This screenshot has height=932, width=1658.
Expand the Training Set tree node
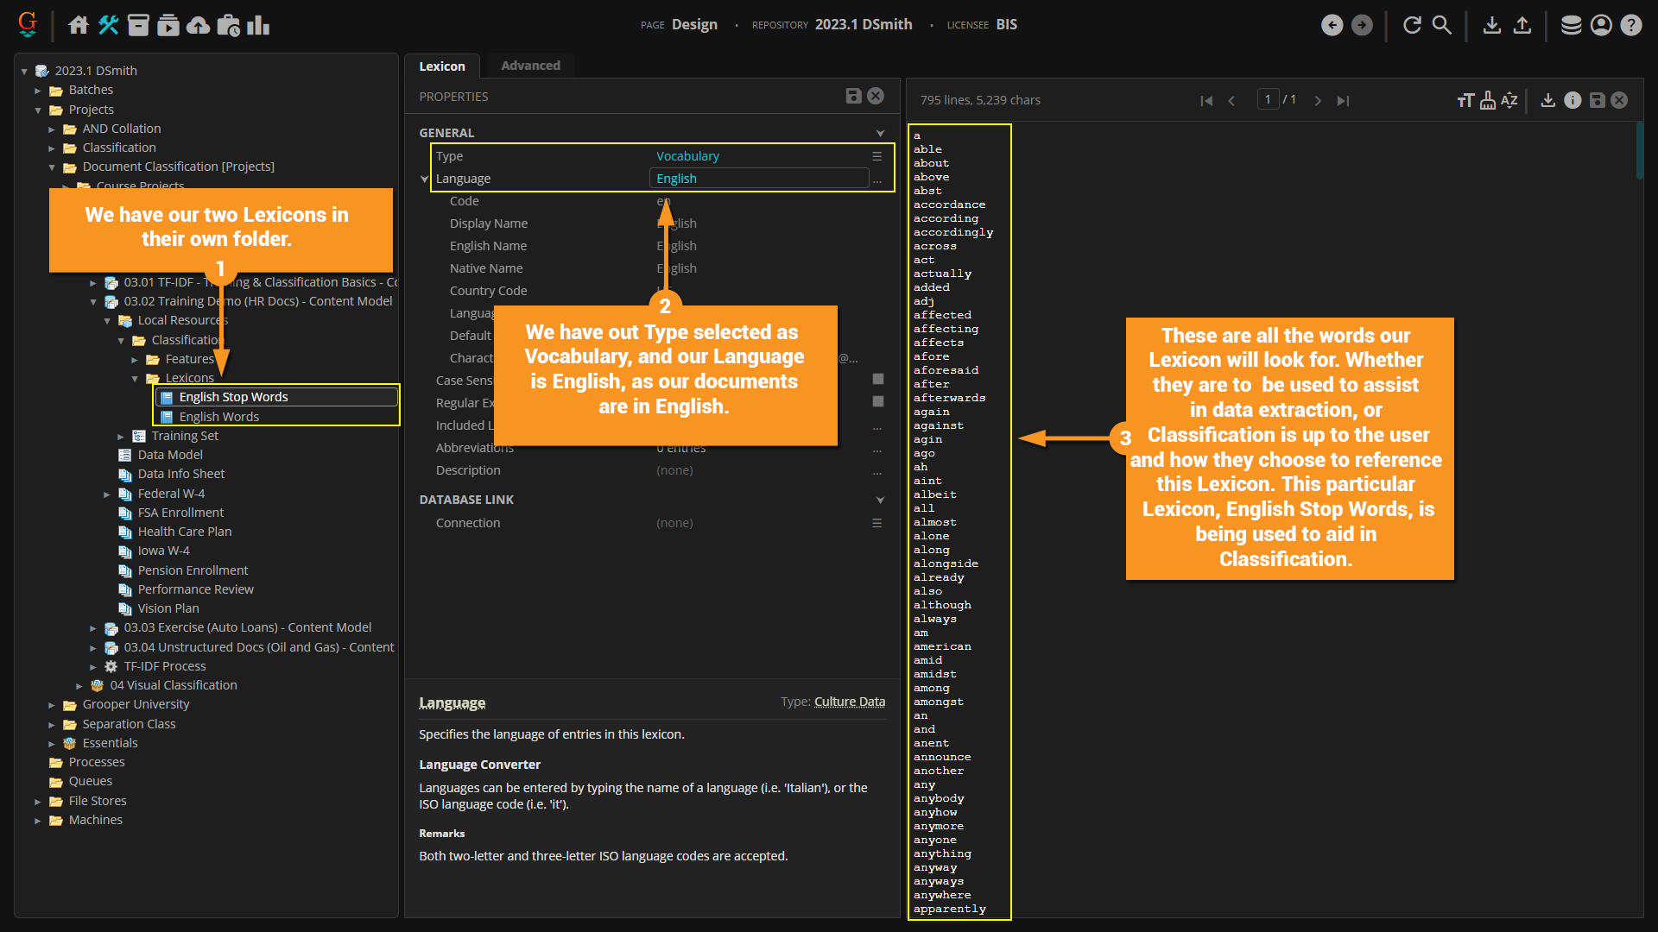tap(121, 437)
